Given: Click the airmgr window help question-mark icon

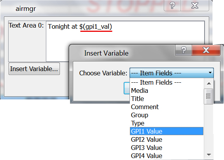Looking at the screenshot, I should click(x=172, y=5).
